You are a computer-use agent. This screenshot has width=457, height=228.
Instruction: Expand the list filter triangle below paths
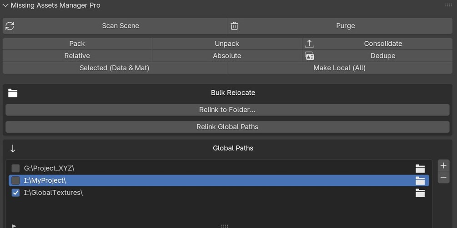pos(14,226)
